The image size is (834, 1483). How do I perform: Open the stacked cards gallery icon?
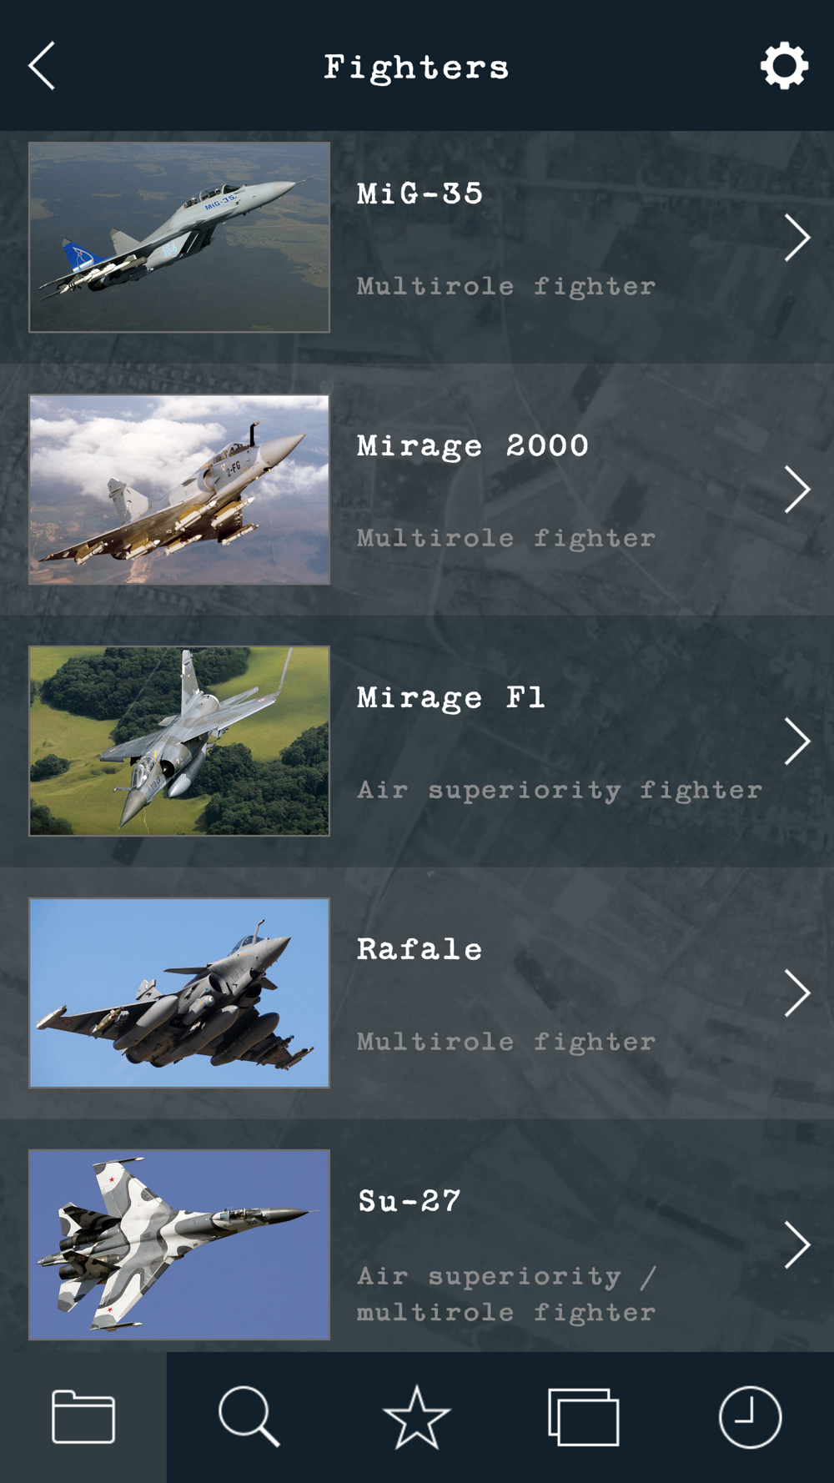point(584,1416)
